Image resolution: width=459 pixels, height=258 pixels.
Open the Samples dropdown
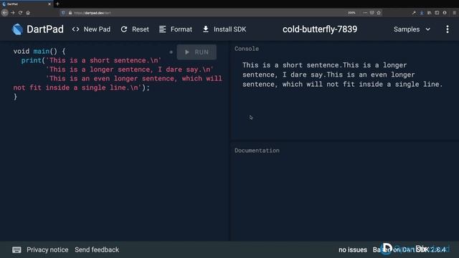pyautogui.click(x=412, y=29)
